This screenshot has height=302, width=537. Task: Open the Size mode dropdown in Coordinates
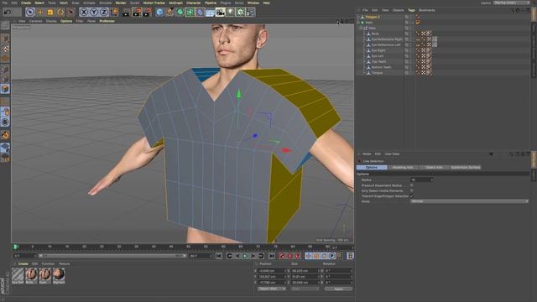click(305, 289)
